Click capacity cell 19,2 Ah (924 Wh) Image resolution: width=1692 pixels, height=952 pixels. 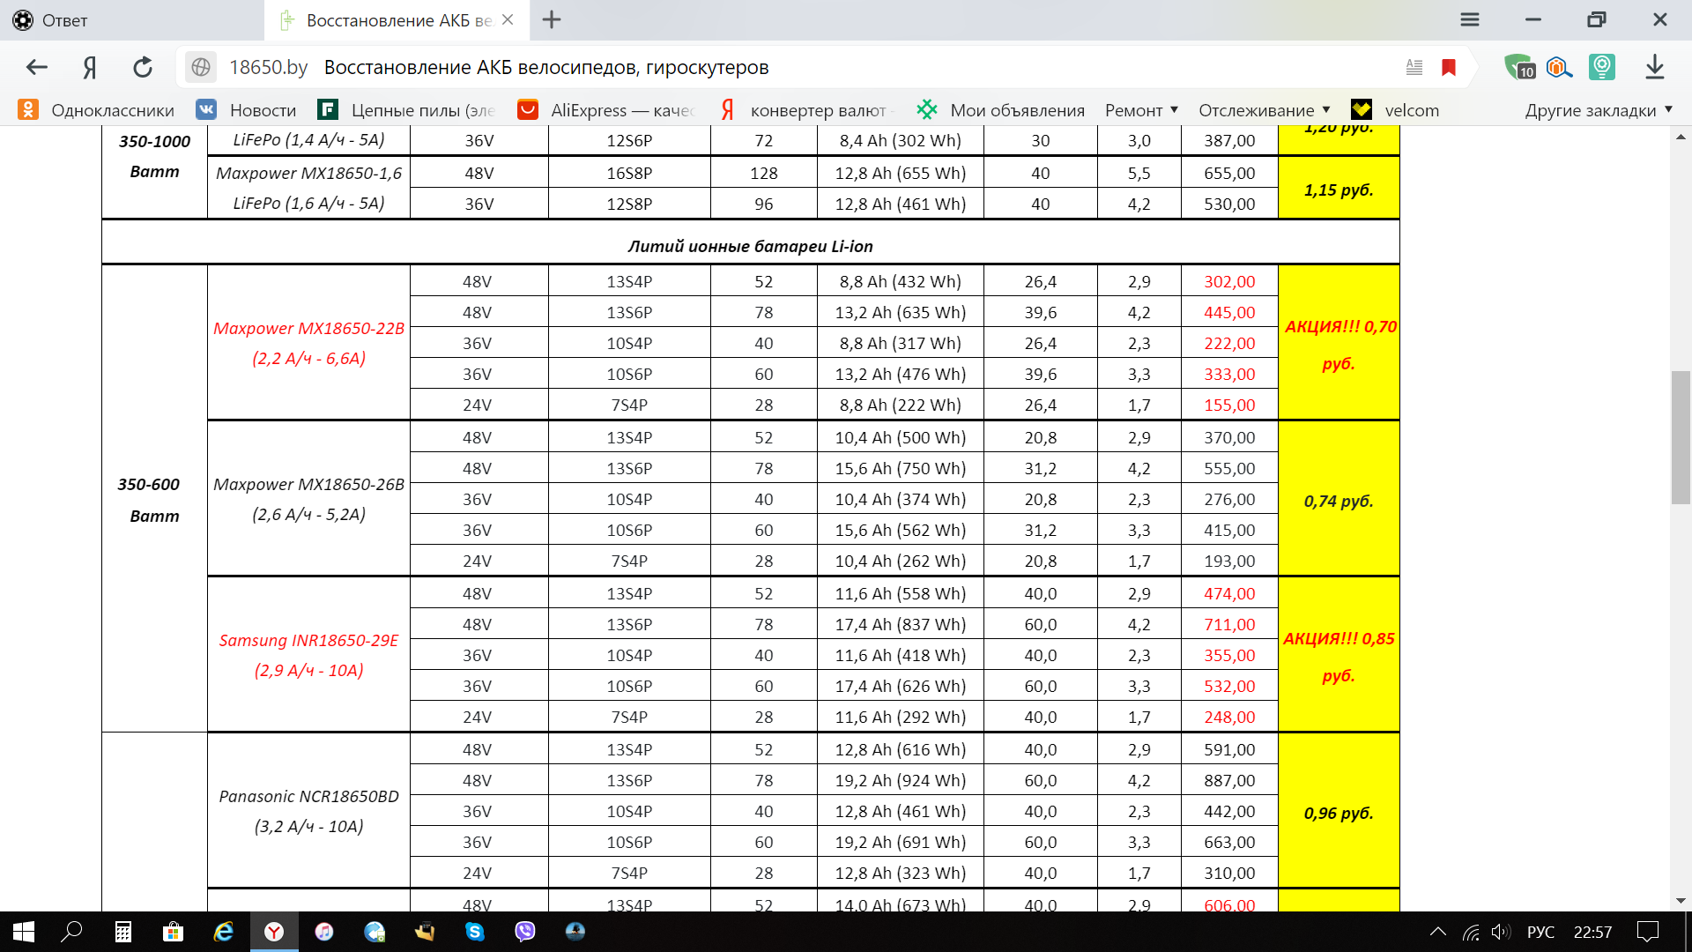pyautogui.click(x=901, y=780)
